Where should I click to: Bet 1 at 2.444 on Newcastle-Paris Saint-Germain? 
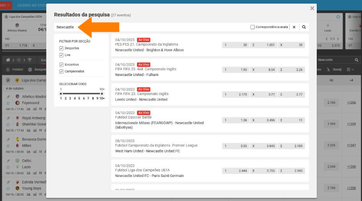coord(235,171)
